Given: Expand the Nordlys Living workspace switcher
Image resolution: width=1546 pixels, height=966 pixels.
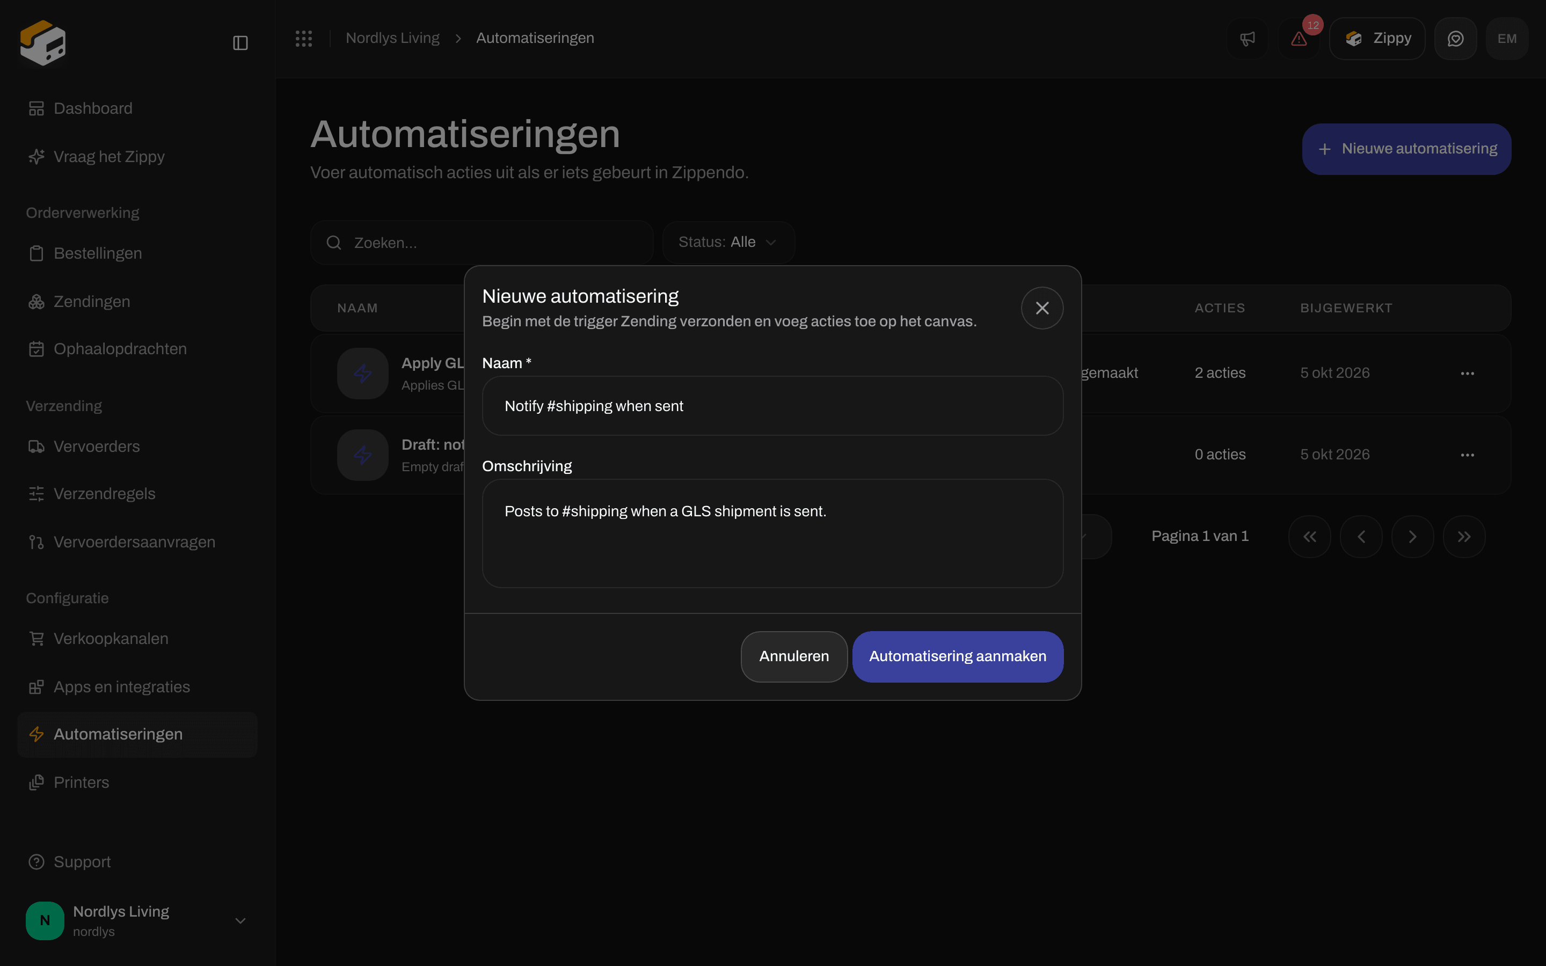Looking at the screenshot, I should pos(137,920).
